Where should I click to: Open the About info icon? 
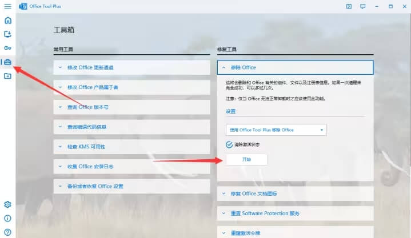coord(7,218)
